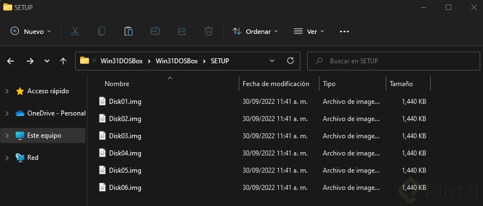
Task: Sort by Fecha de modificación column
Action: coord(276,84)
